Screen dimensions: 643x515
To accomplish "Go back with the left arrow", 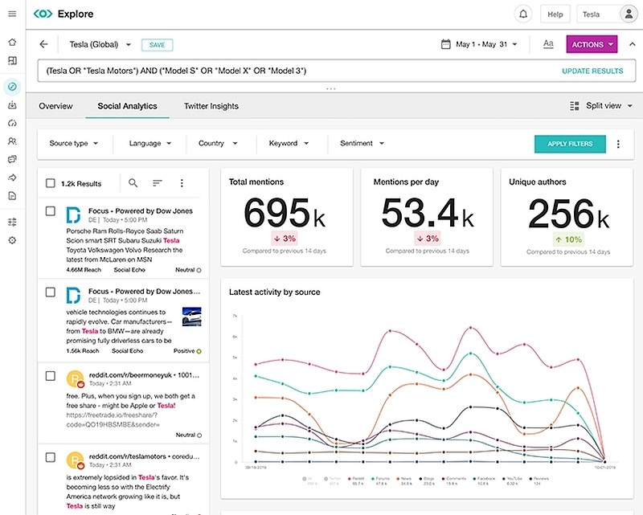I will click(x=44, y=44).
